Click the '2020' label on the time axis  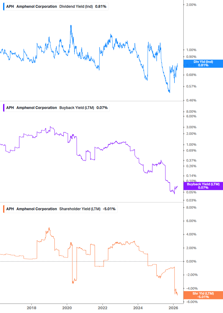(67, 308)
